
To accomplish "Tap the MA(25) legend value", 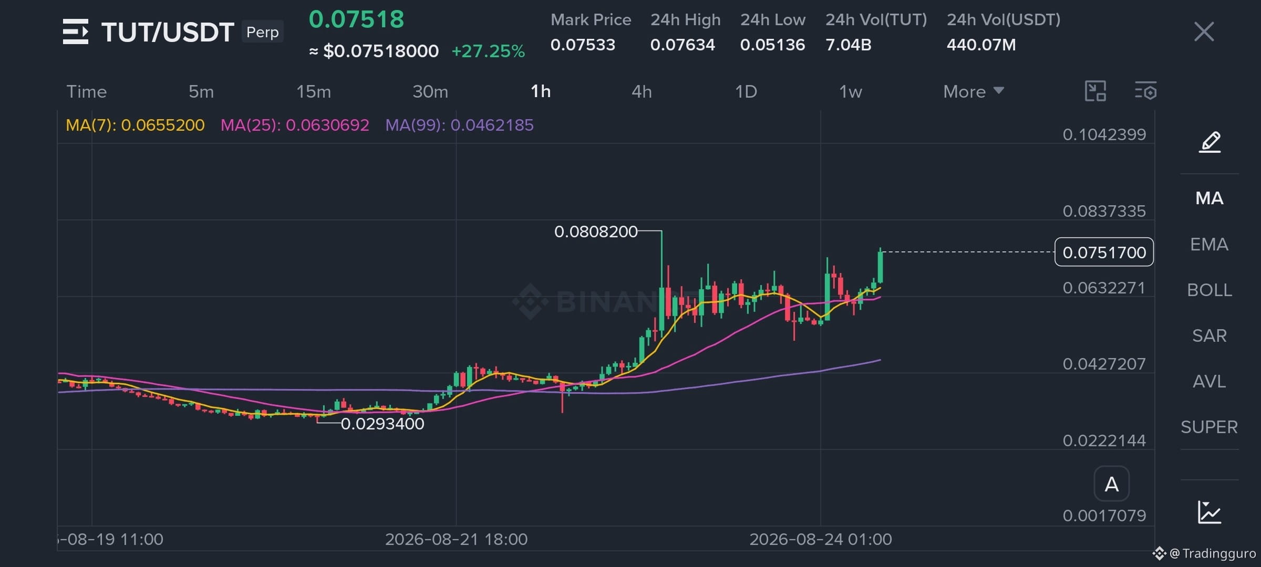I will coord(295,125).
